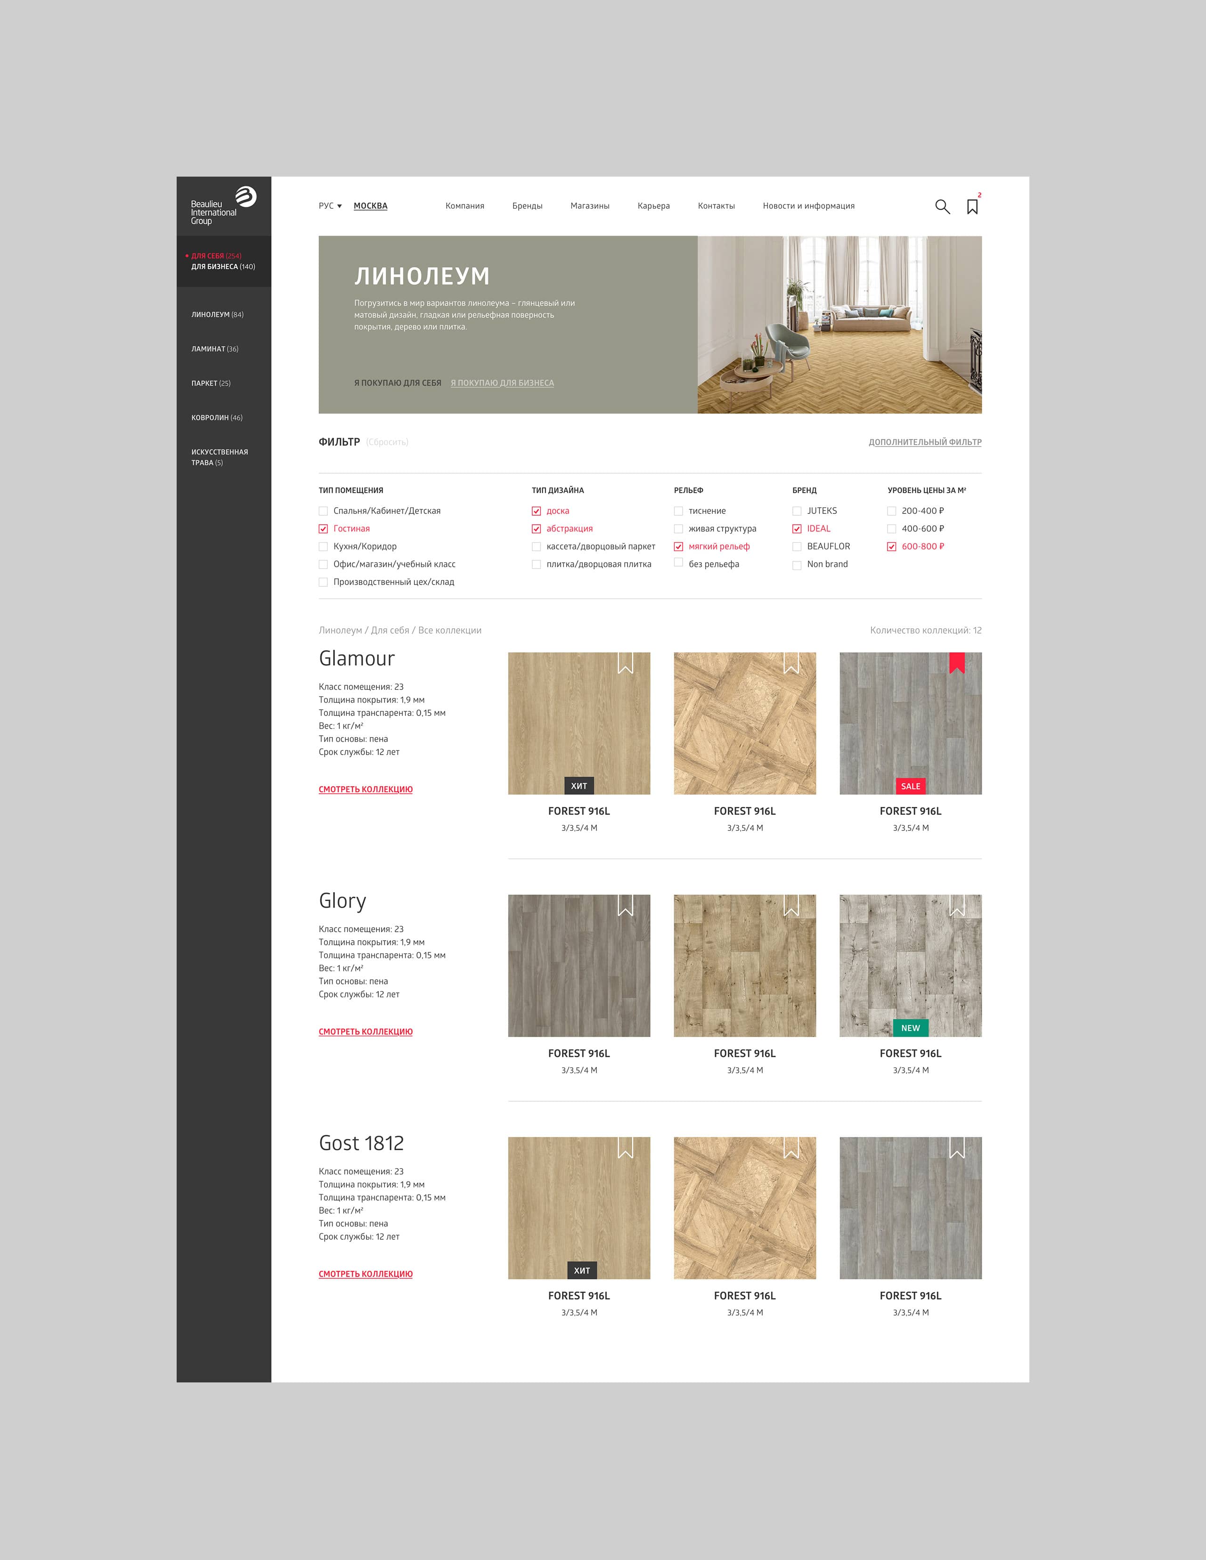Uncheck the 600-800 ₽ price level
This screenshot has height=1560, width=1206.
click(x=892, y=547)
